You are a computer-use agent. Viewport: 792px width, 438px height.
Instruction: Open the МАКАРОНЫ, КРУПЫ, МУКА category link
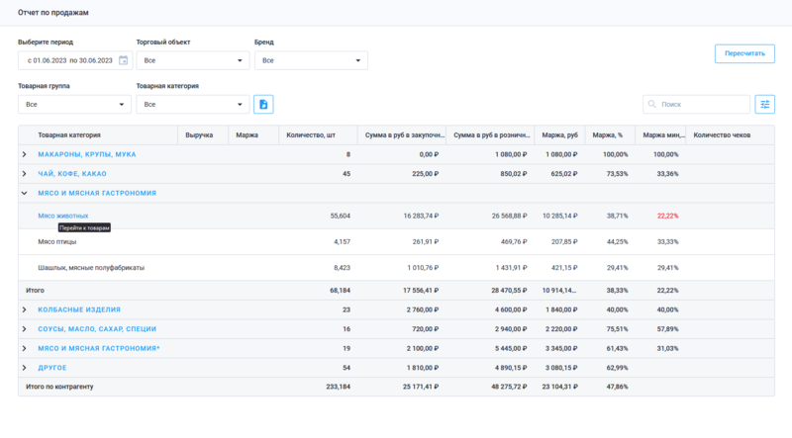tap(87, 154)
